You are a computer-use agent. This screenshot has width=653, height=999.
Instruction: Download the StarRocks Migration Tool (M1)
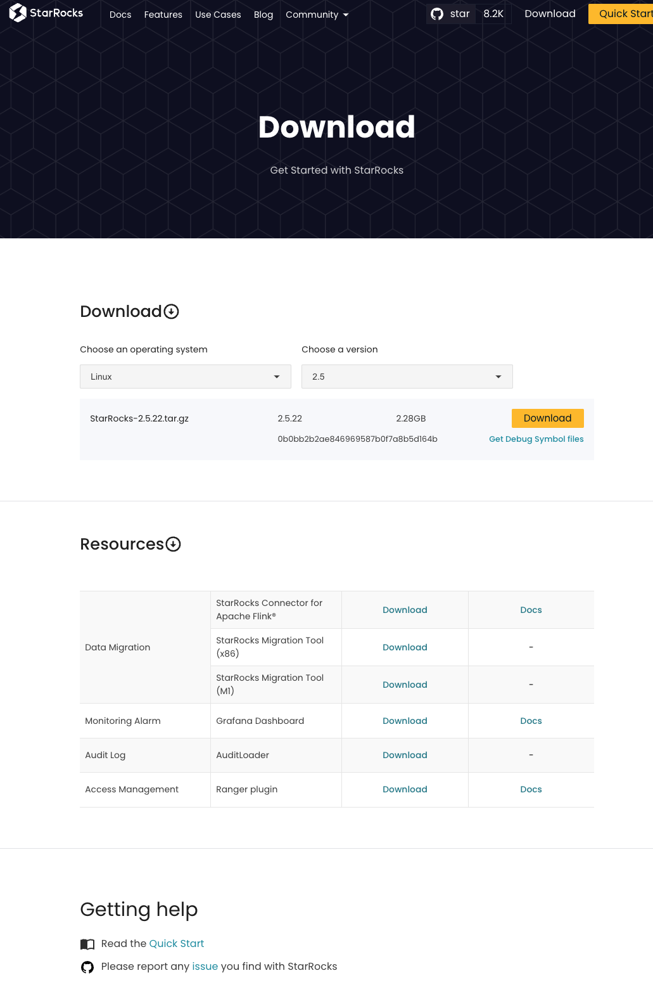pos(405,685)
